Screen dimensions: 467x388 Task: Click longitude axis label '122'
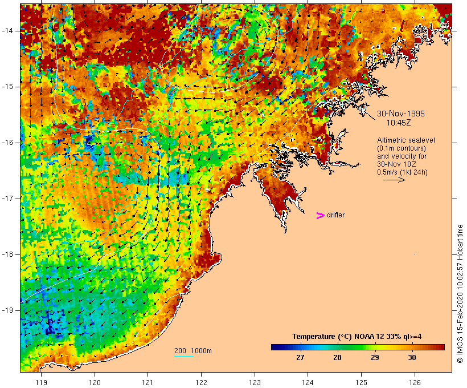tap(201, 383)
